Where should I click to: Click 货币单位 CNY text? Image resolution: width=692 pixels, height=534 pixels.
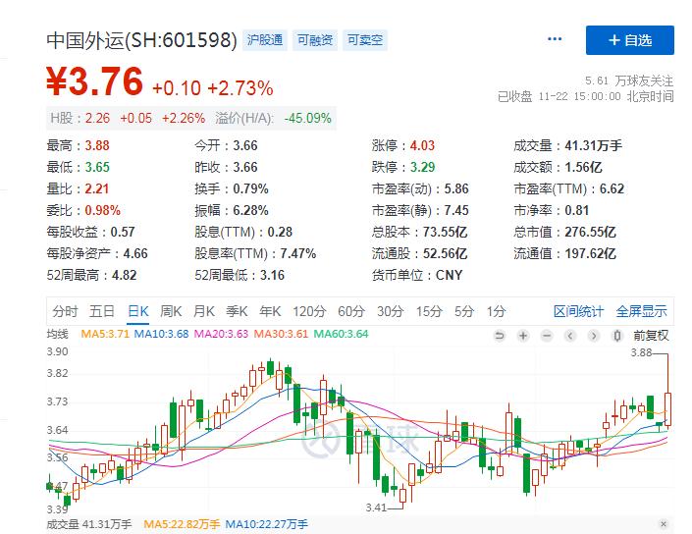click(x=449, y=276)
